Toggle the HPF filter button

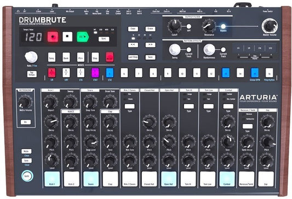click(188, 26)
